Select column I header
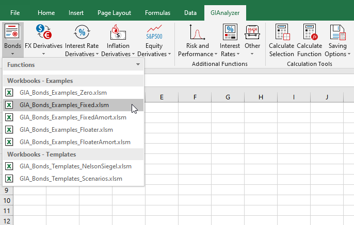The height and width of the screenshot is (225, 354). click(x=294, y=97)
